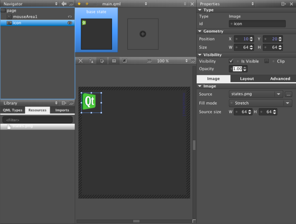Adjust Size W stepper arrows
Image resolution: width=296 pixels, height=224 pixels.
coord(251,47)
